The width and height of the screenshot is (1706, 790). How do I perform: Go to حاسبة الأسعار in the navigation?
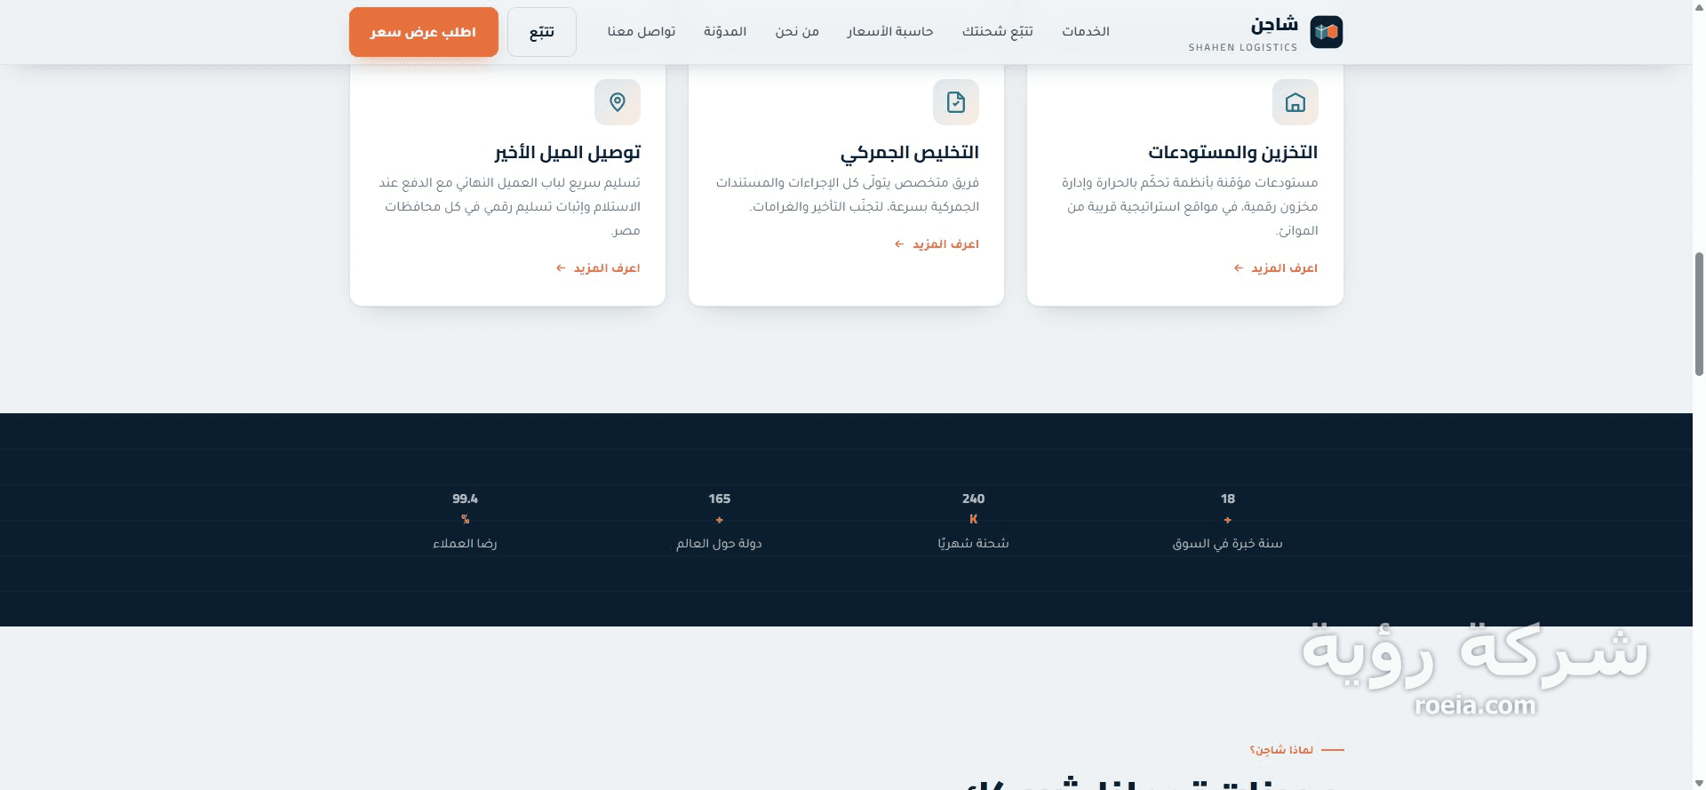889,31
